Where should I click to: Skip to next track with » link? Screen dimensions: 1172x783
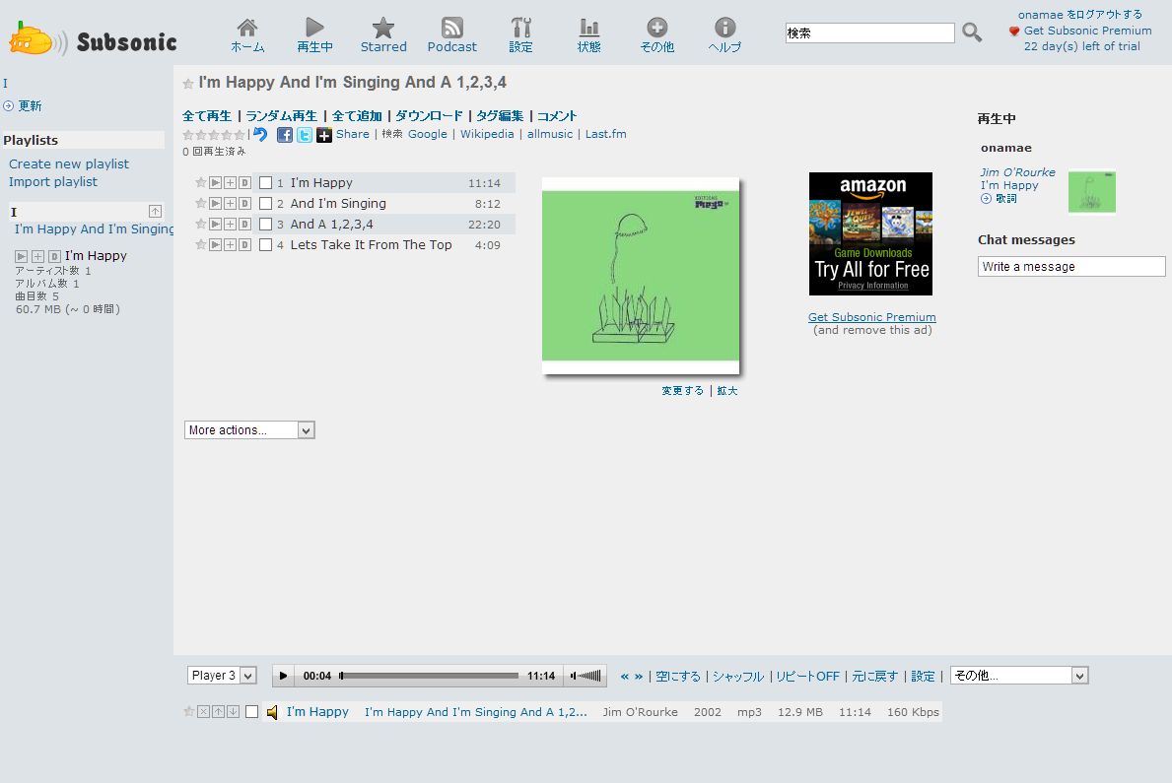coord(639,677)
